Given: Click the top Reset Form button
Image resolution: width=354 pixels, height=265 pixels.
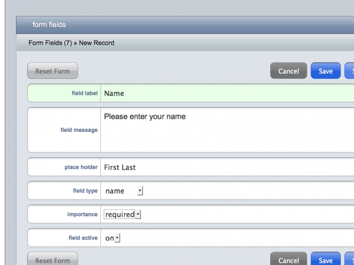Looking at the screenshot, I should (x=53, y=71).
